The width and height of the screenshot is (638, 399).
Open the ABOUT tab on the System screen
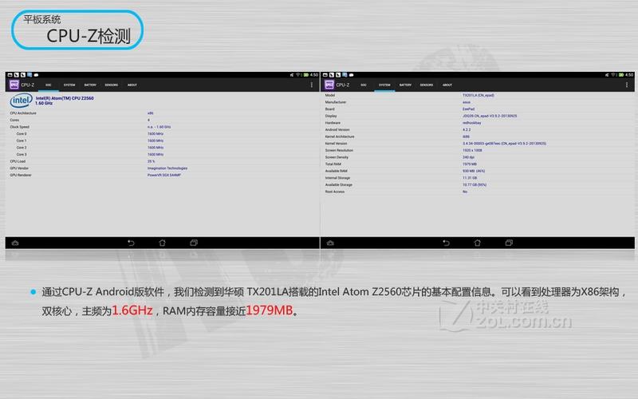[x=447, y=85]
